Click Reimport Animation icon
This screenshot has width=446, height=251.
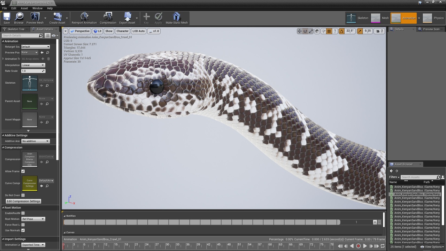coord(84,18)
